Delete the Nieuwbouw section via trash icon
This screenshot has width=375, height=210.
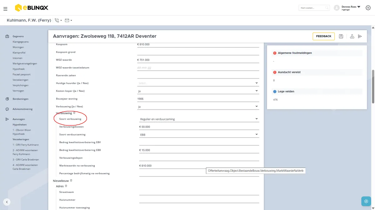(71, 180)
